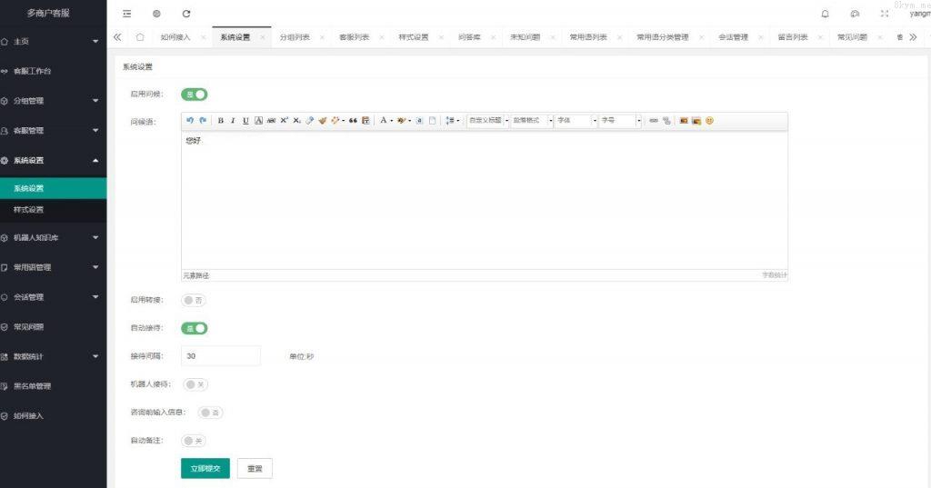Click the undo arrow in editor toolbar
931x488 pixels.
(x=190, y=120)
